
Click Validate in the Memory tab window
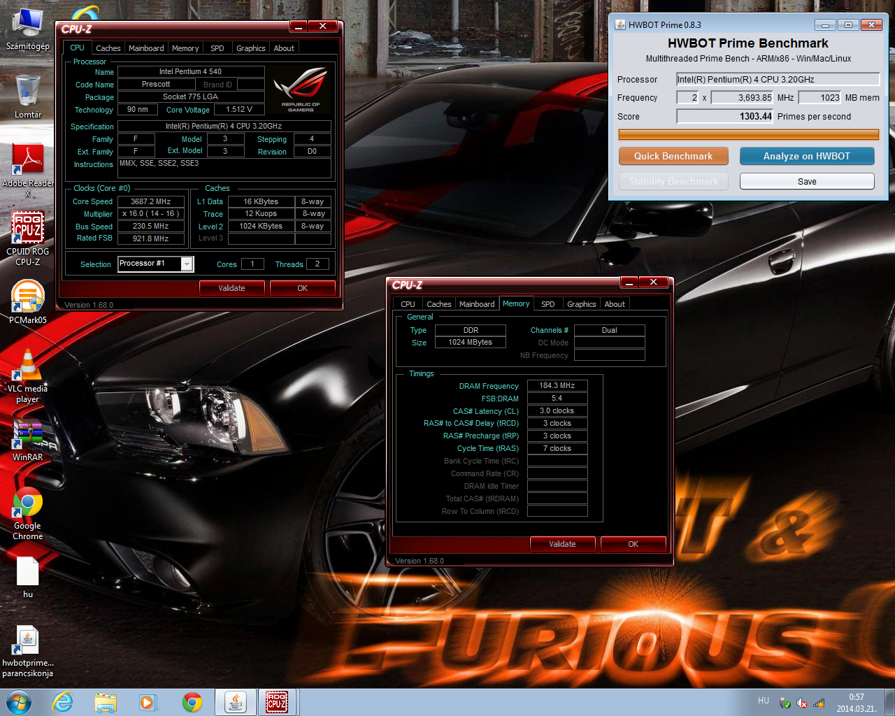coord(562,544)
